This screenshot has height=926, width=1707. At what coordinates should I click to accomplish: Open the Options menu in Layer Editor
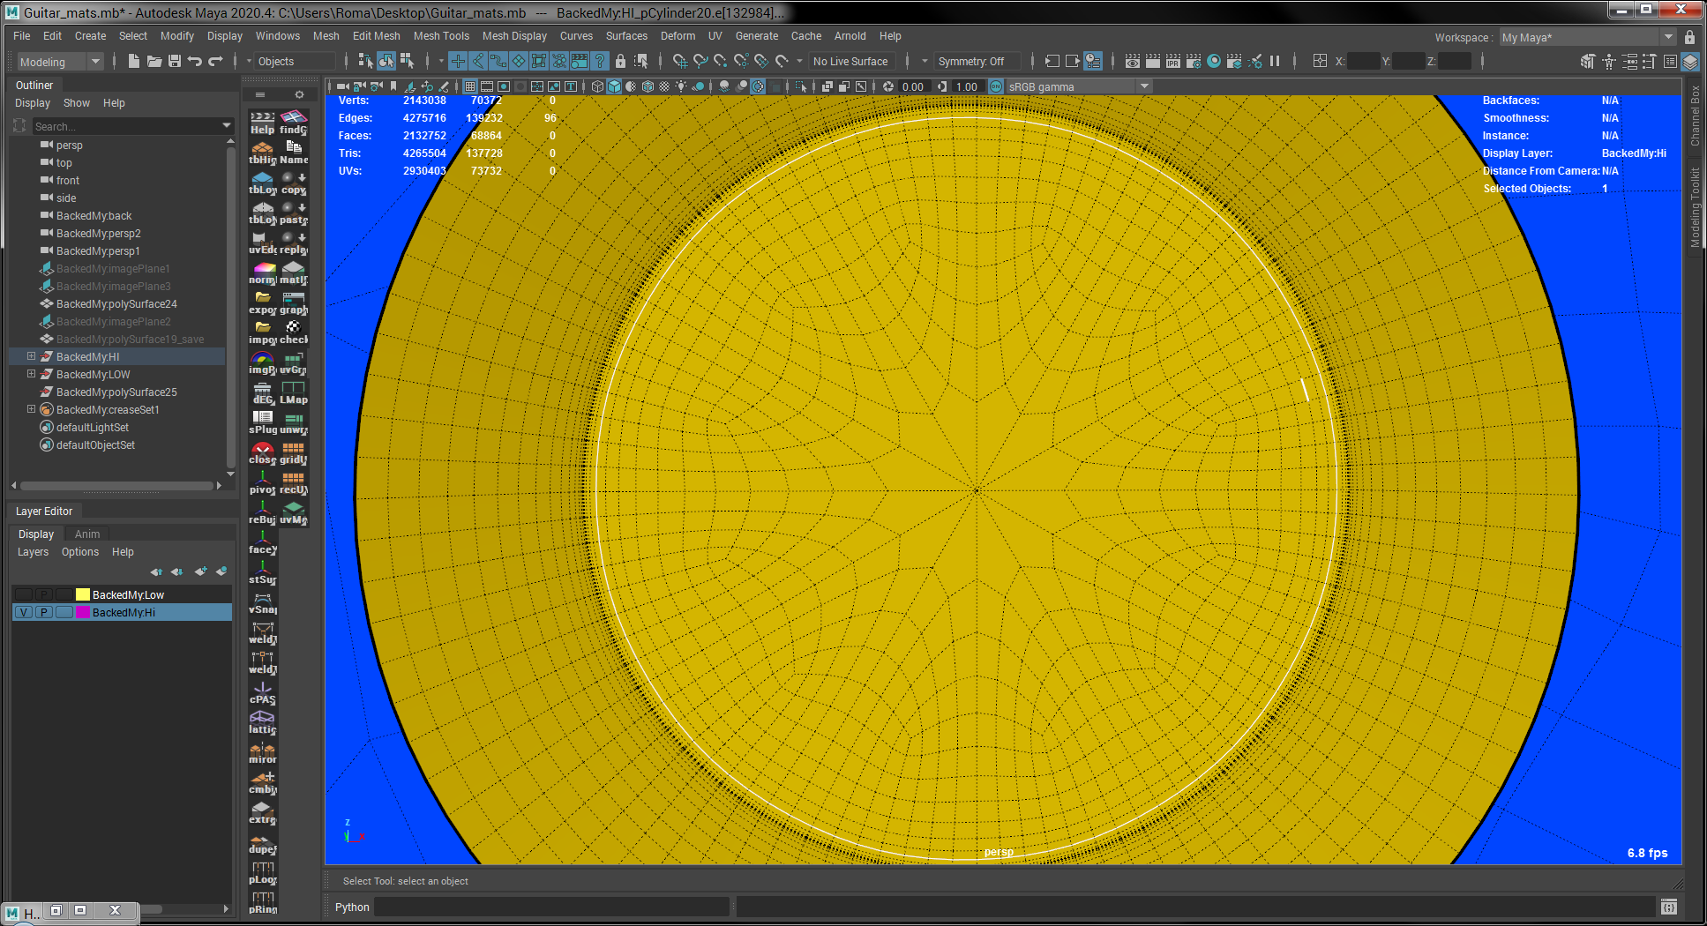(x=80, y=552)
